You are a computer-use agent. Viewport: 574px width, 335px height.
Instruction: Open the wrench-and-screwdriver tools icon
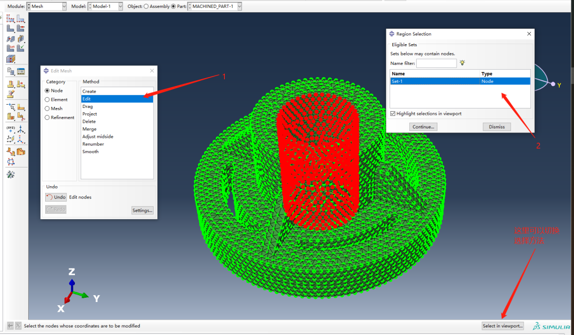[x=11, y=174]
